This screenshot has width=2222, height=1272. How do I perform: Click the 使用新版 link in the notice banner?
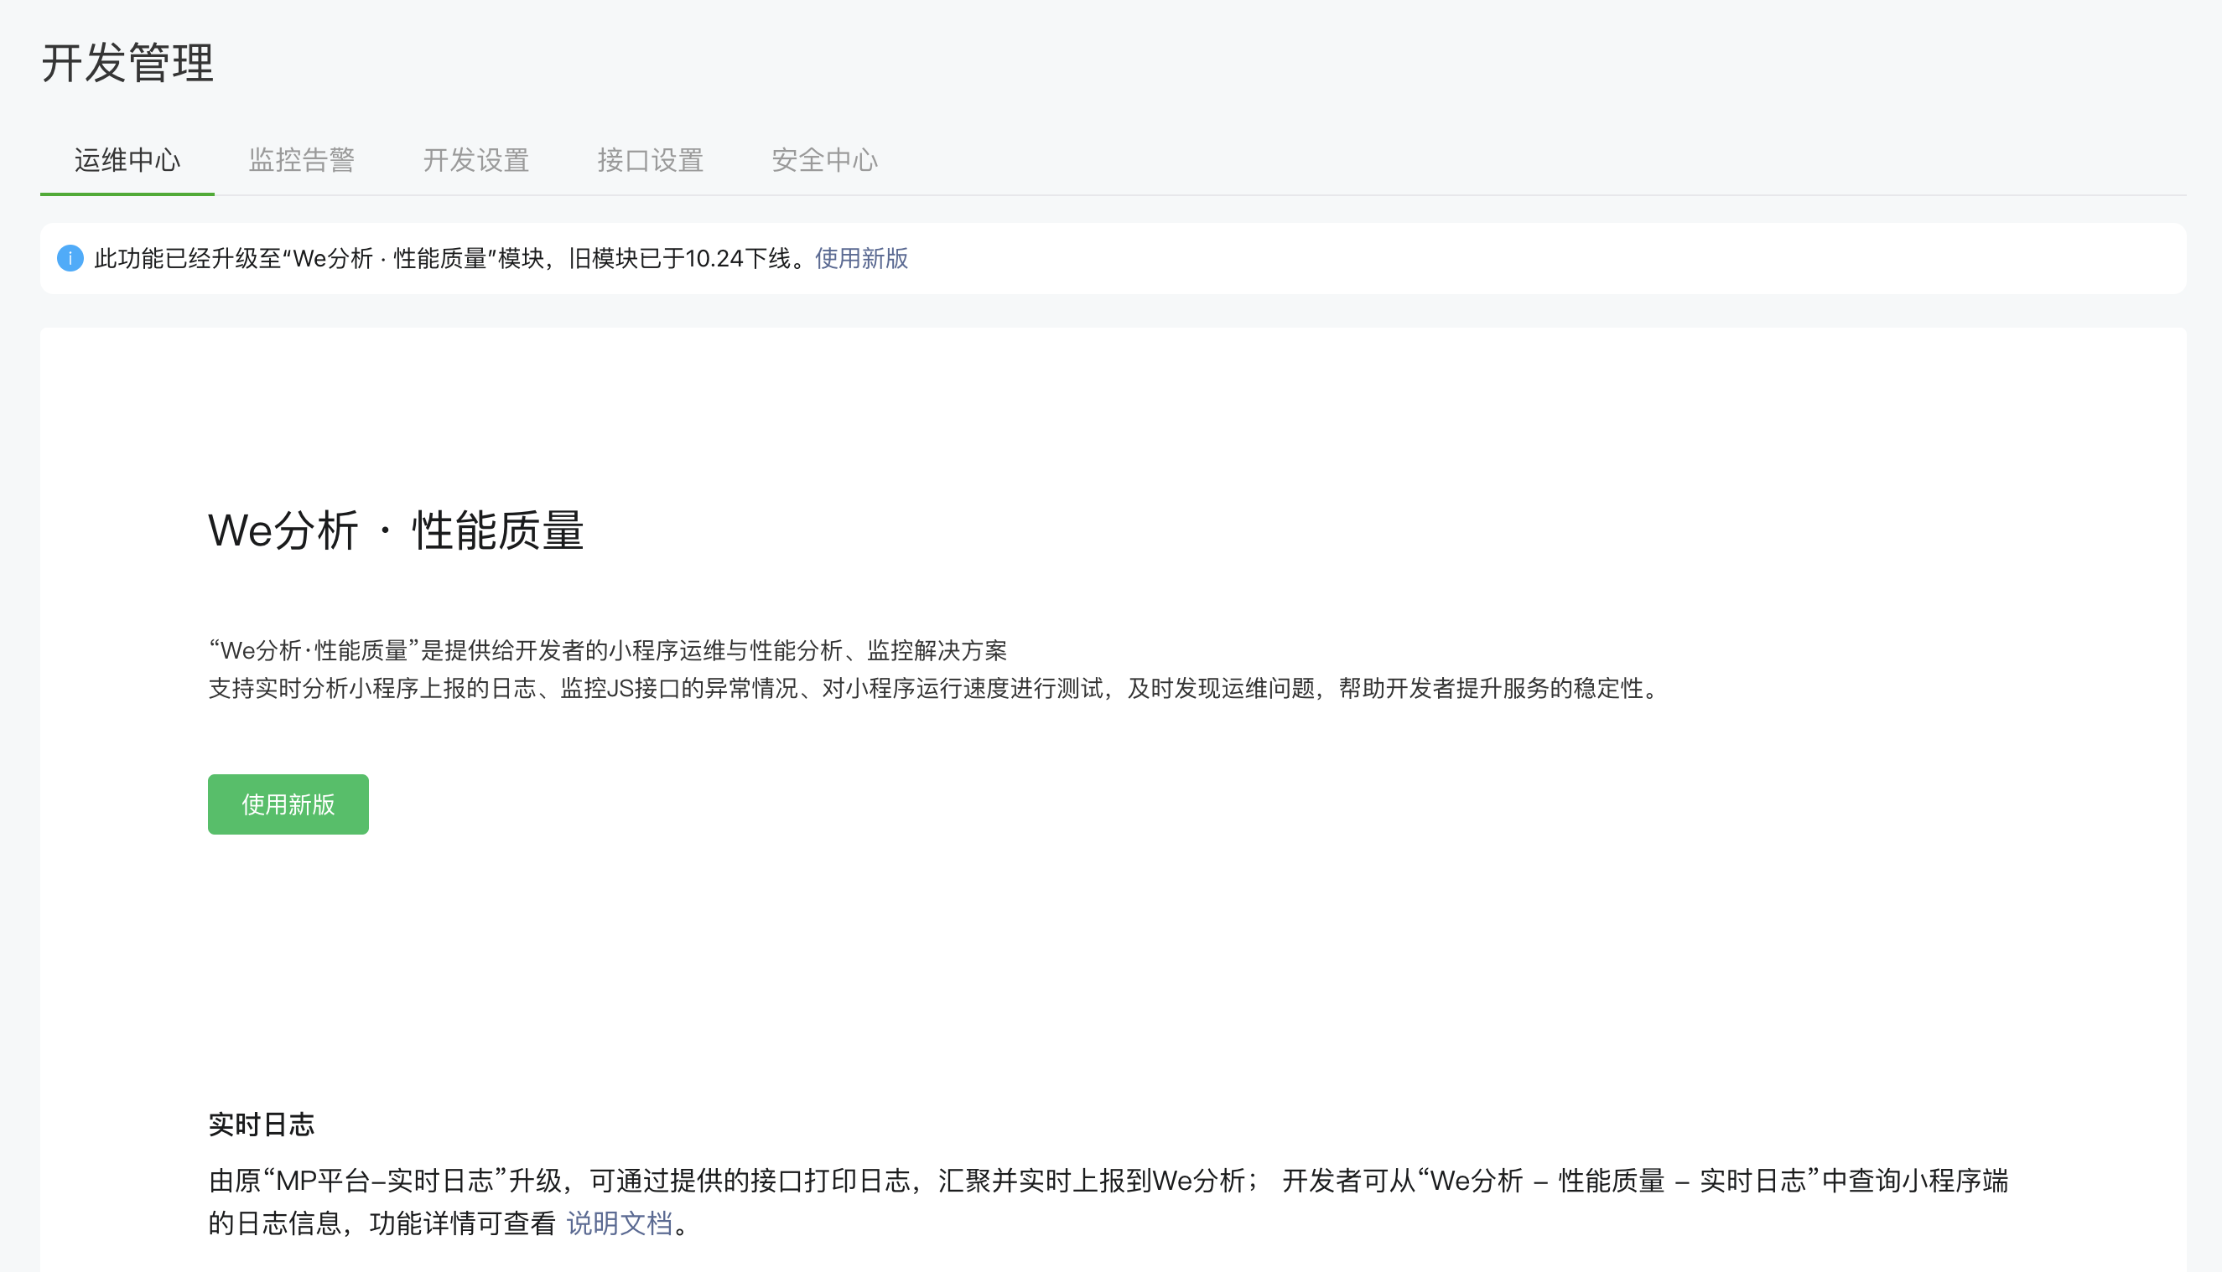pyautogui.click(x=861, y=259)
